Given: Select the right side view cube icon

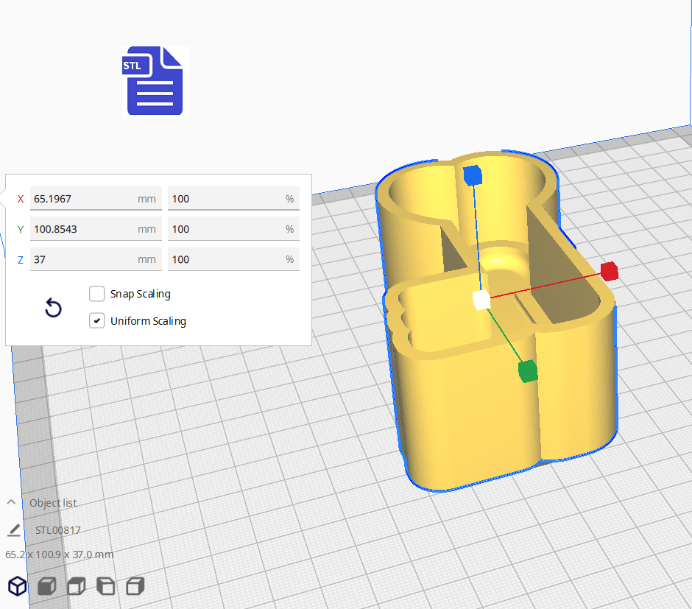Looking at the screenshot, I should click(135, 586).
